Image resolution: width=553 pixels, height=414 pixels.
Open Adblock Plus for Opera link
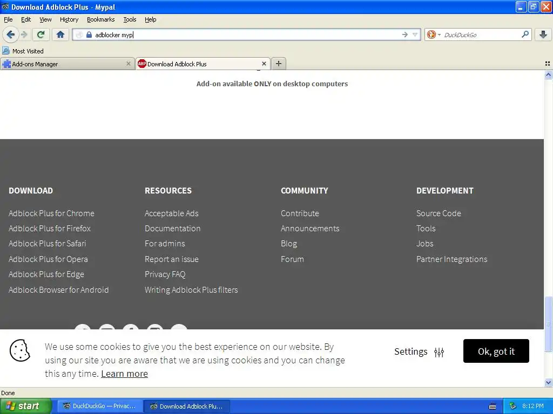coord(48,259)
